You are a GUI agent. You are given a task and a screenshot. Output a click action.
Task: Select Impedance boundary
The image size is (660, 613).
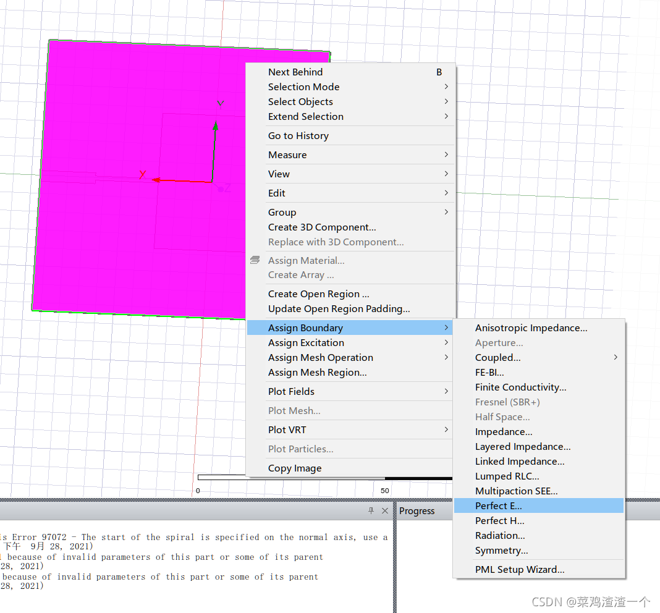pyautogui.click(x=539, y=431)
